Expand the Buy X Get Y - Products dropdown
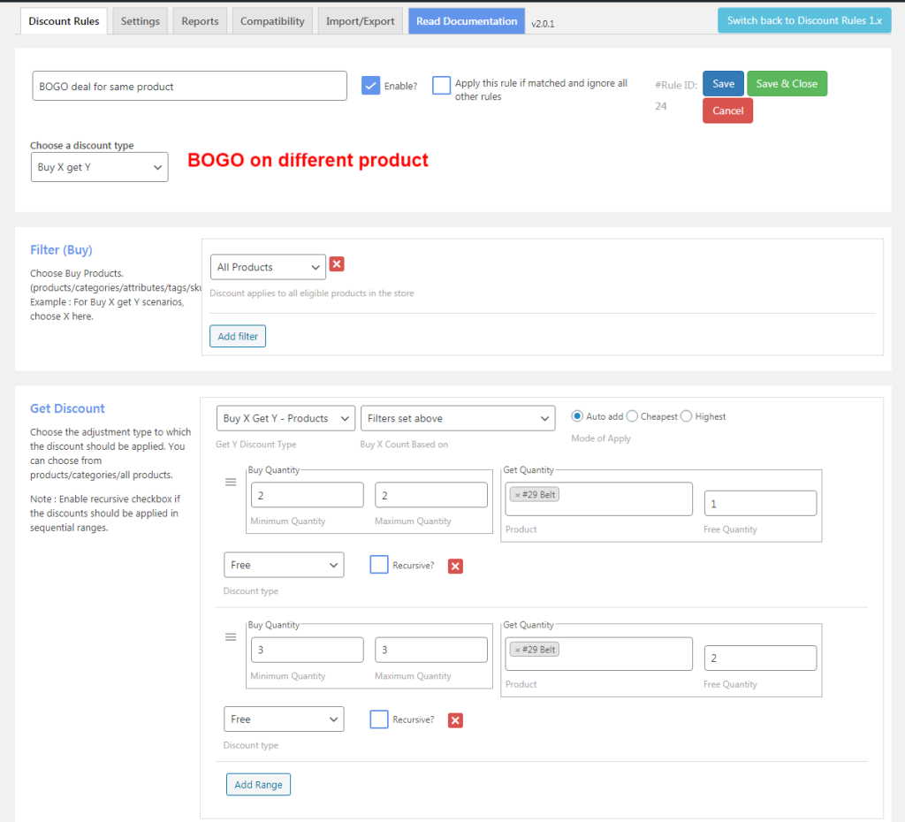The height and width of the screenshot is (822, 905). click(x=285, y=418)
